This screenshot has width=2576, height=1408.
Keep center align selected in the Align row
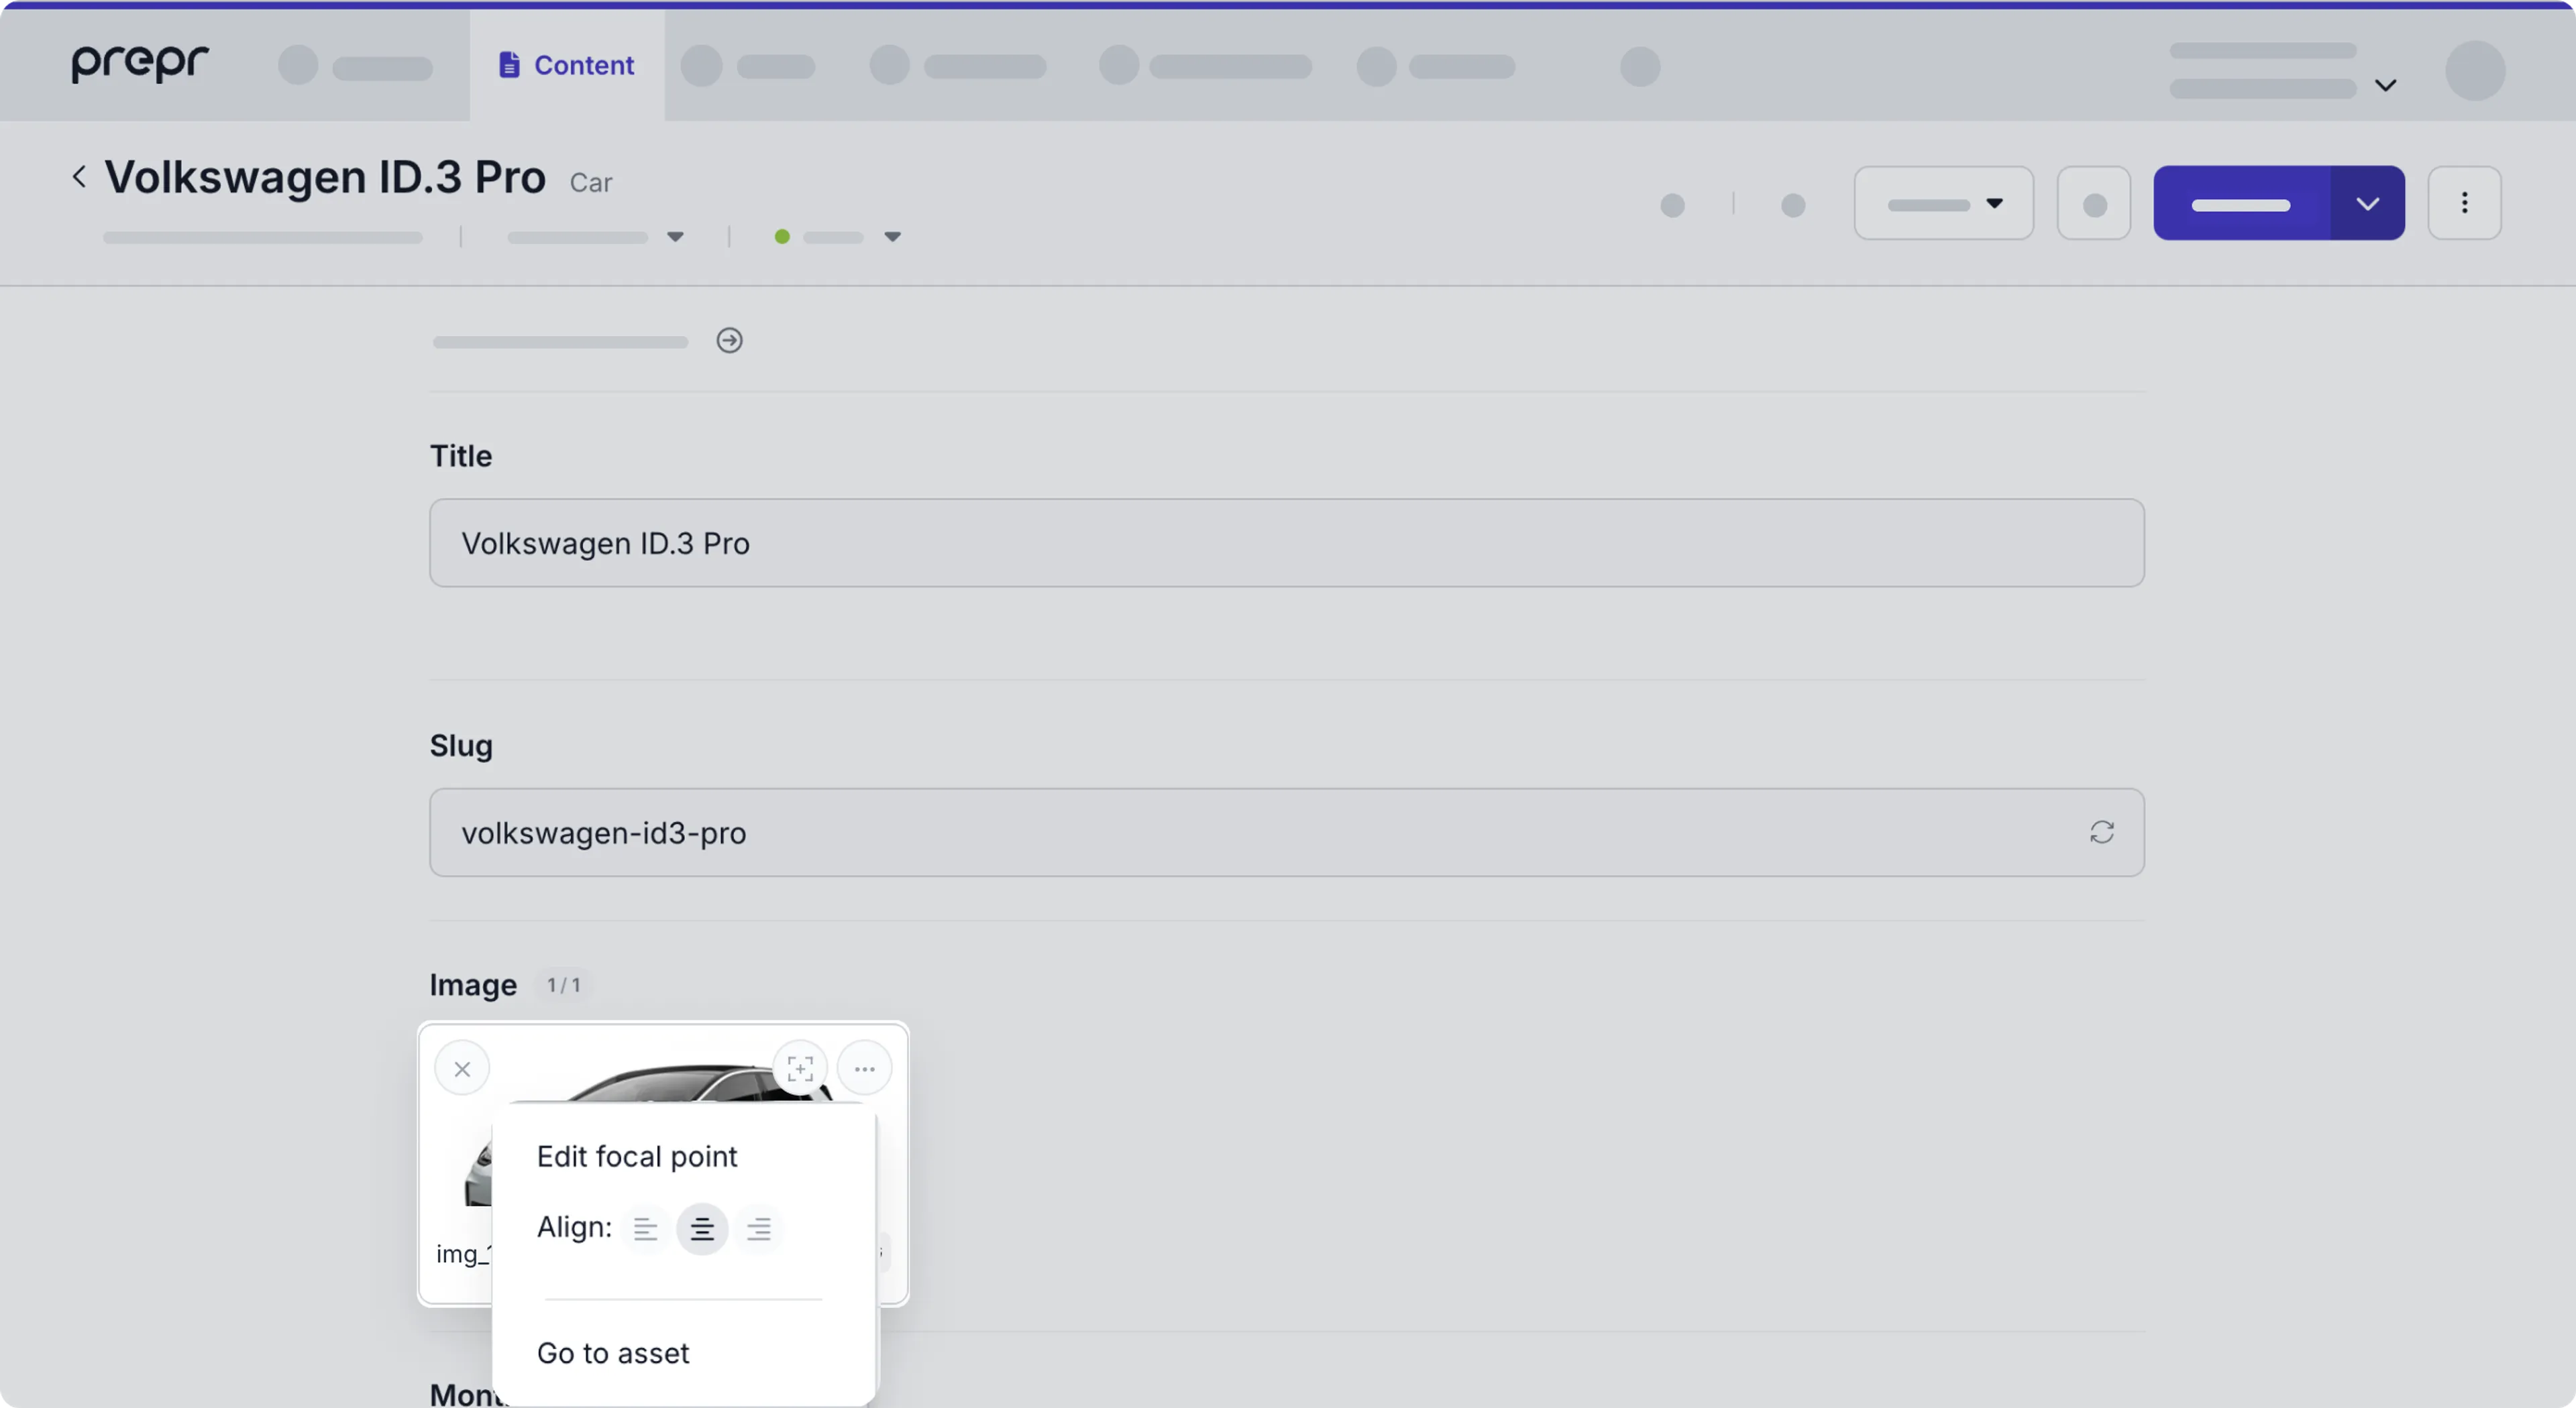click(702, 1229)
